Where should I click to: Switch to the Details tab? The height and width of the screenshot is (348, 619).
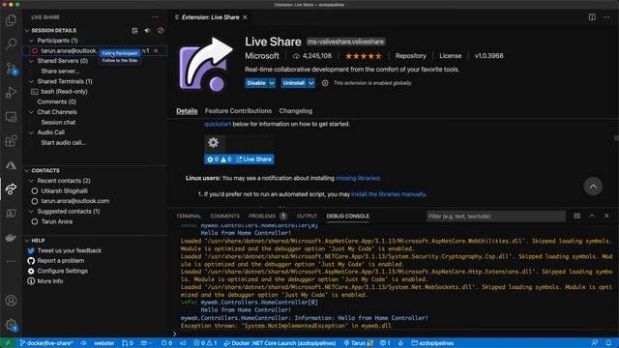[187, 111]
